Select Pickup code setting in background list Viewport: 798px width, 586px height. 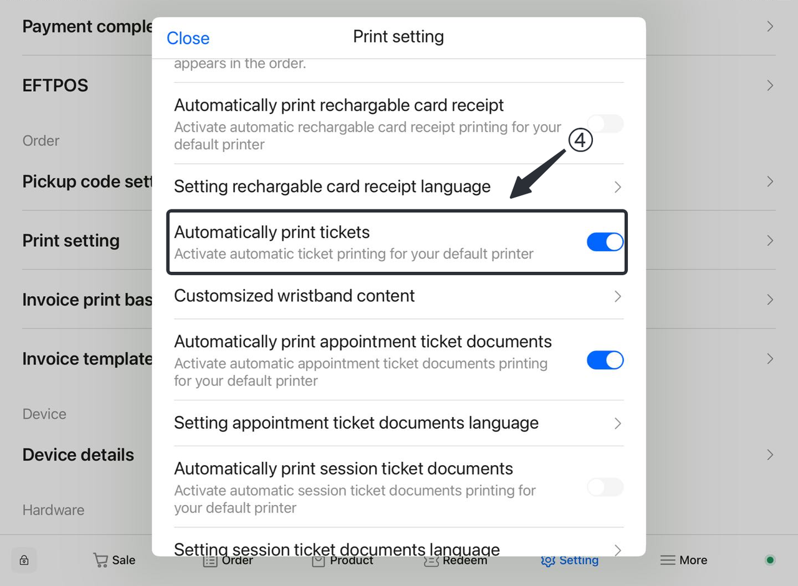pos(87,181)
